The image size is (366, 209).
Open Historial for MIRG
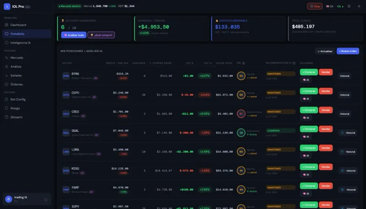pyautogui.click(x=348, y=171)
